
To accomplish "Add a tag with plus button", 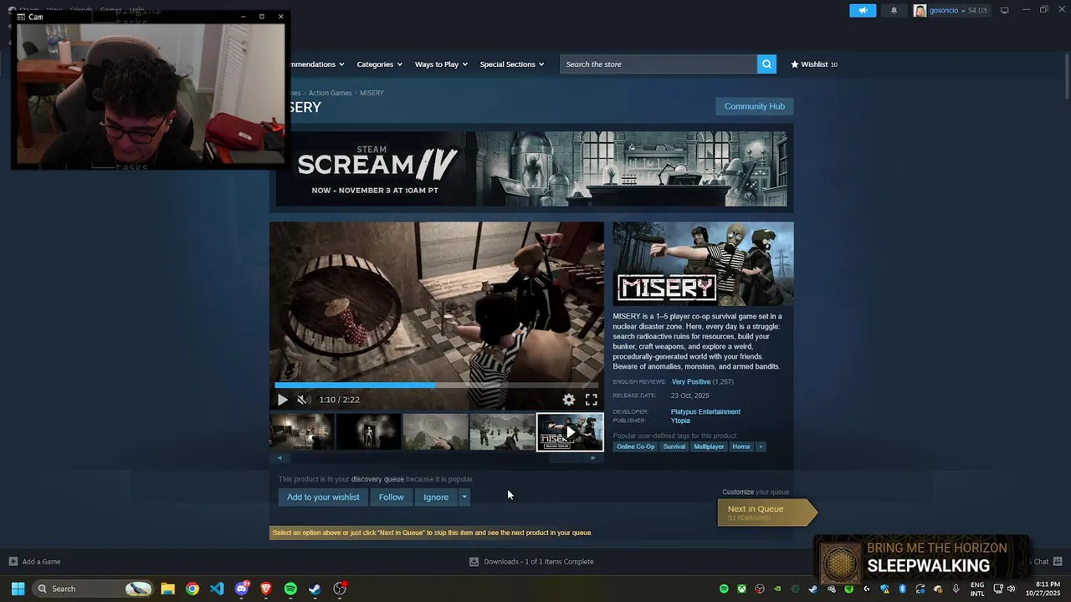I will [761, 446].
